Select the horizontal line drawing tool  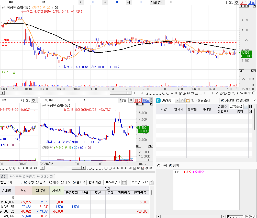[209, 93]
